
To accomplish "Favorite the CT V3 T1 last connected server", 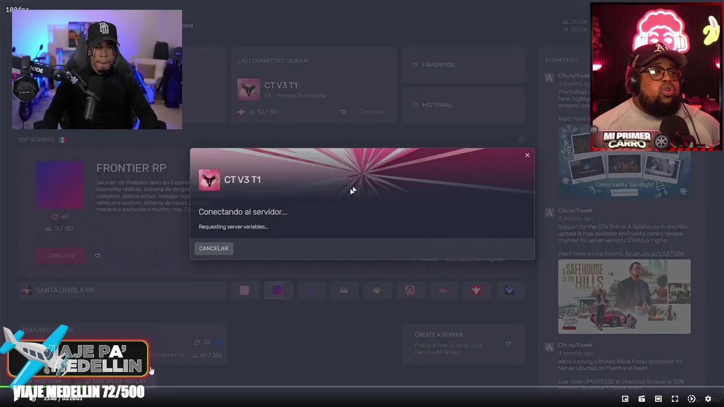I will click(343, 112).
